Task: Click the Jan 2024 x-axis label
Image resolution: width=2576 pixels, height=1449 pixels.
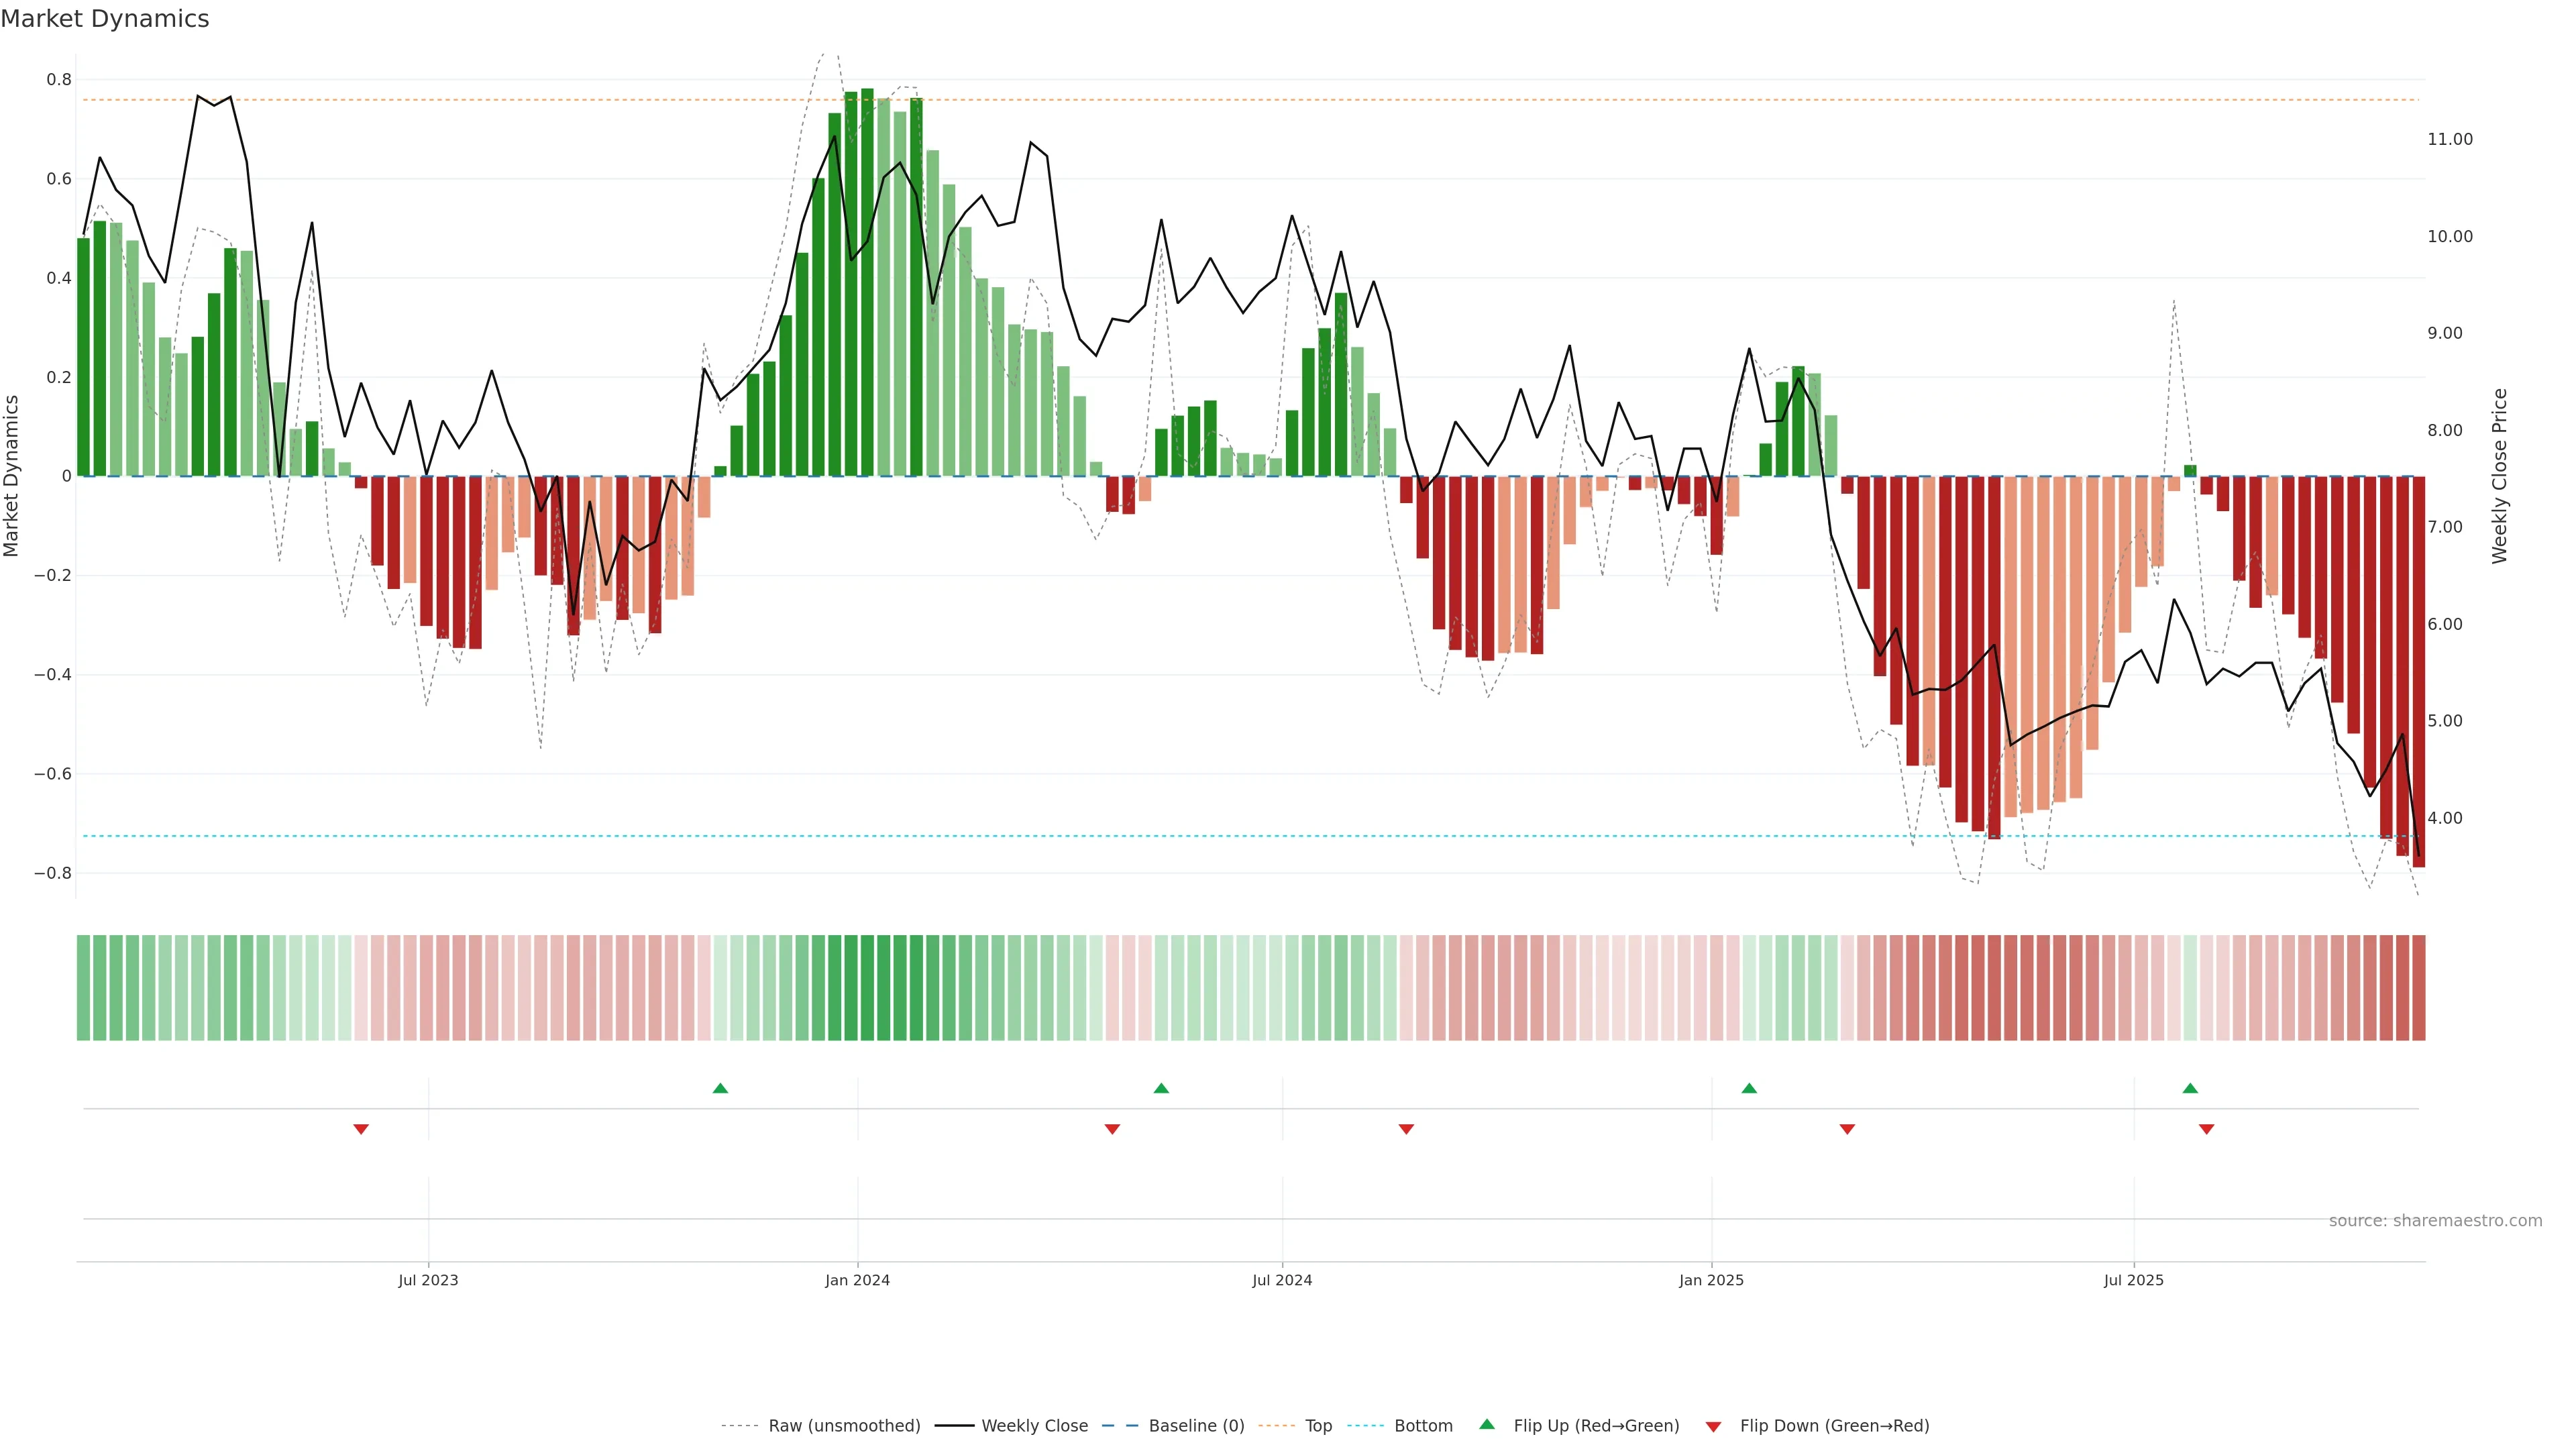Action: tap(857, 1280)
